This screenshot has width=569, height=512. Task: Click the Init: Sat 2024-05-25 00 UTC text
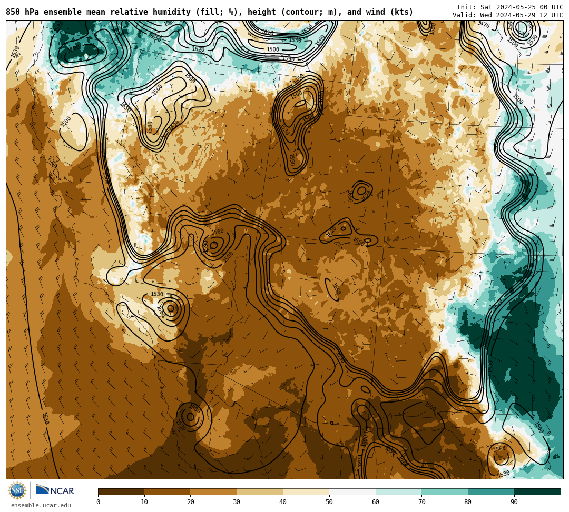pos(510,7)
